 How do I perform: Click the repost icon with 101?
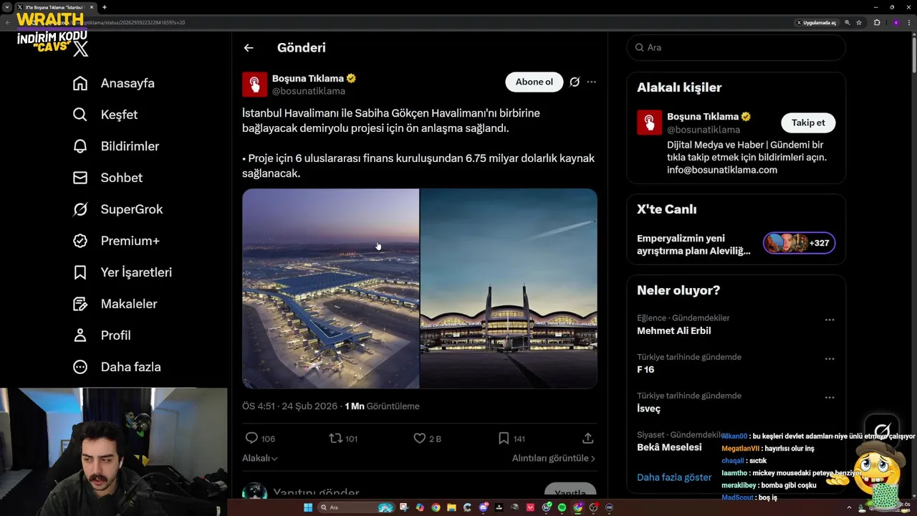(335, 438)
